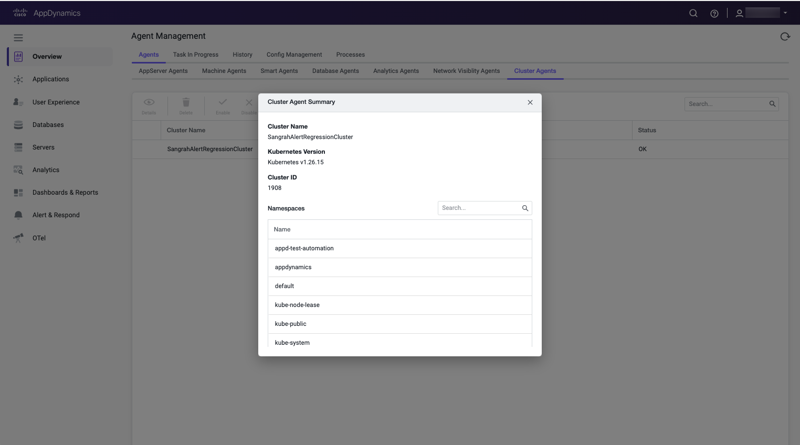Select the AppServer Agents sub-tab
The height and width of the screenshot is (445, 800).
(x=163, y=71)
